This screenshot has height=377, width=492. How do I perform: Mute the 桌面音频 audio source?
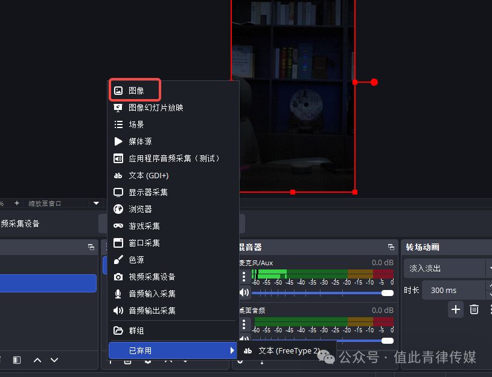245,338
